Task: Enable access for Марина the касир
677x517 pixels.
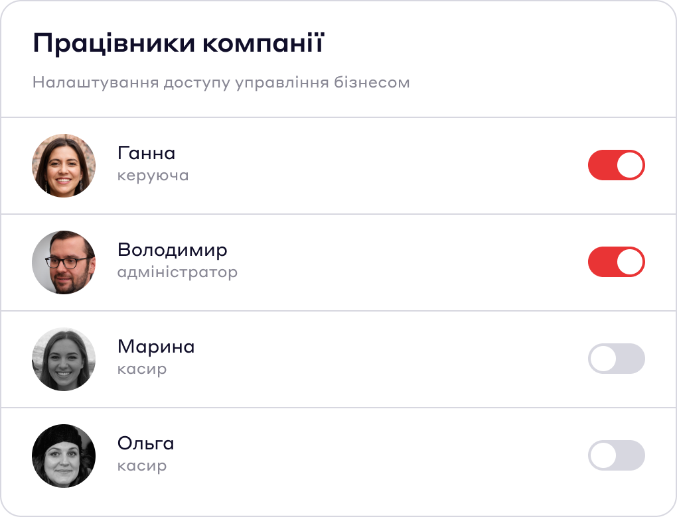Action: tap(616, 359)
